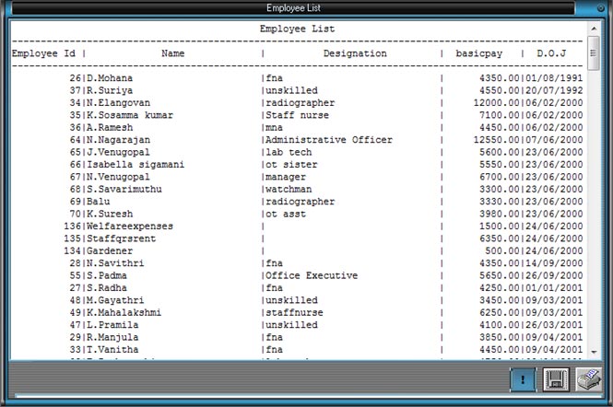Click the entry 'Gardener'
This screenshot has width=613, height=407.
click(x=110, y=251)
